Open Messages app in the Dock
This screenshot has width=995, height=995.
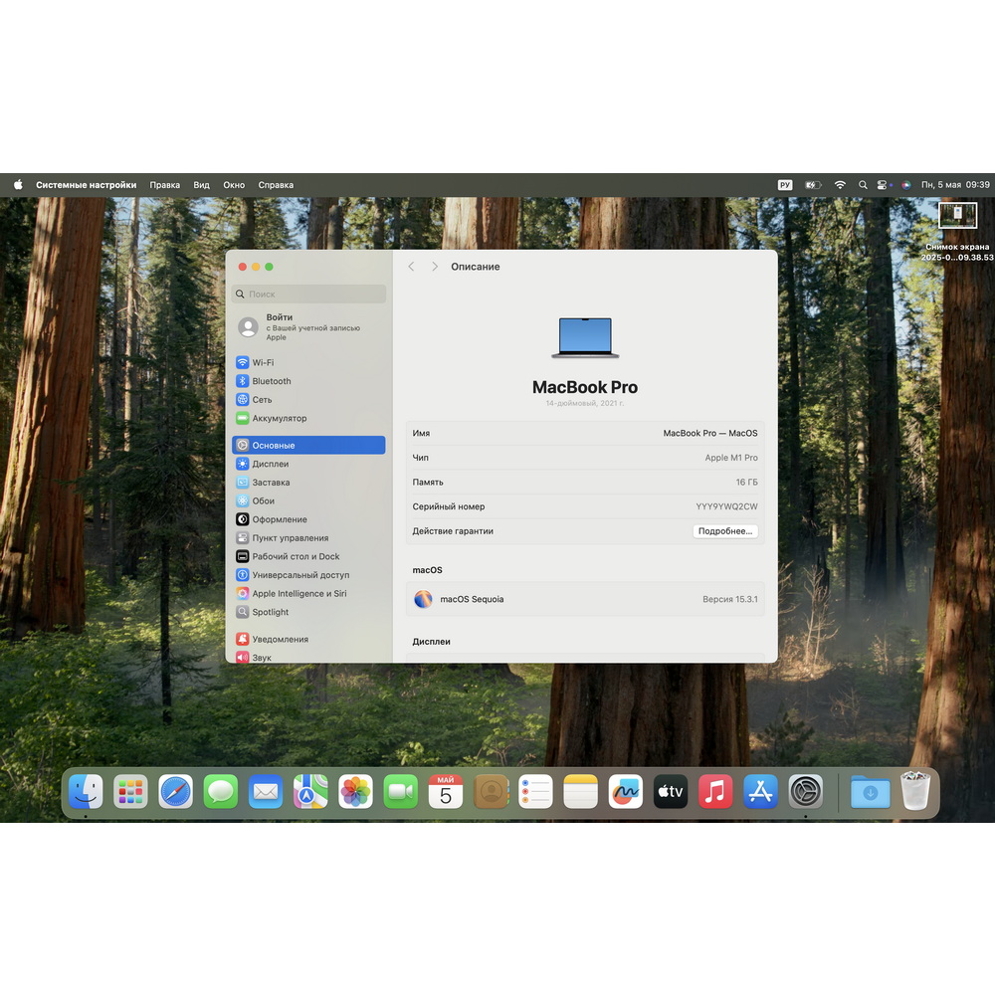(x=221, y=791)
